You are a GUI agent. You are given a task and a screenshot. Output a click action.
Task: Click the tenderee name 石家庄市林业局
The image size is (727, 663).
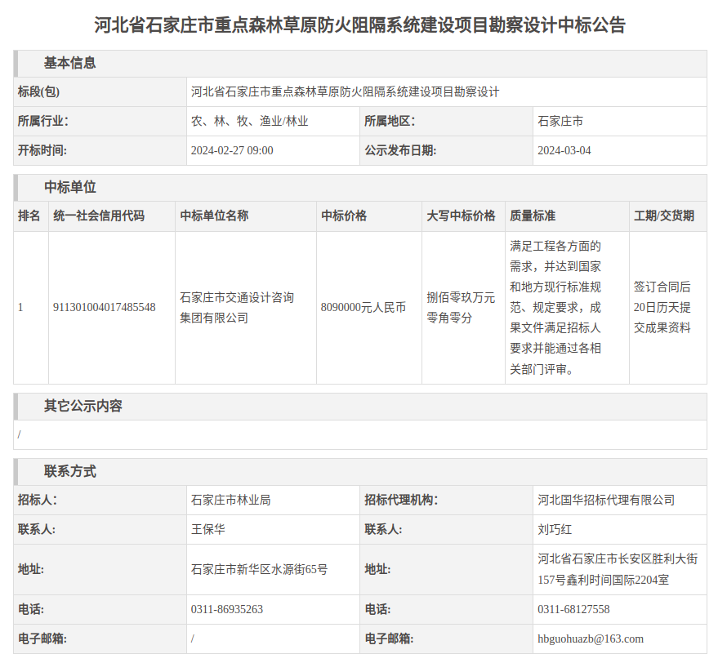tap(230, 500)
